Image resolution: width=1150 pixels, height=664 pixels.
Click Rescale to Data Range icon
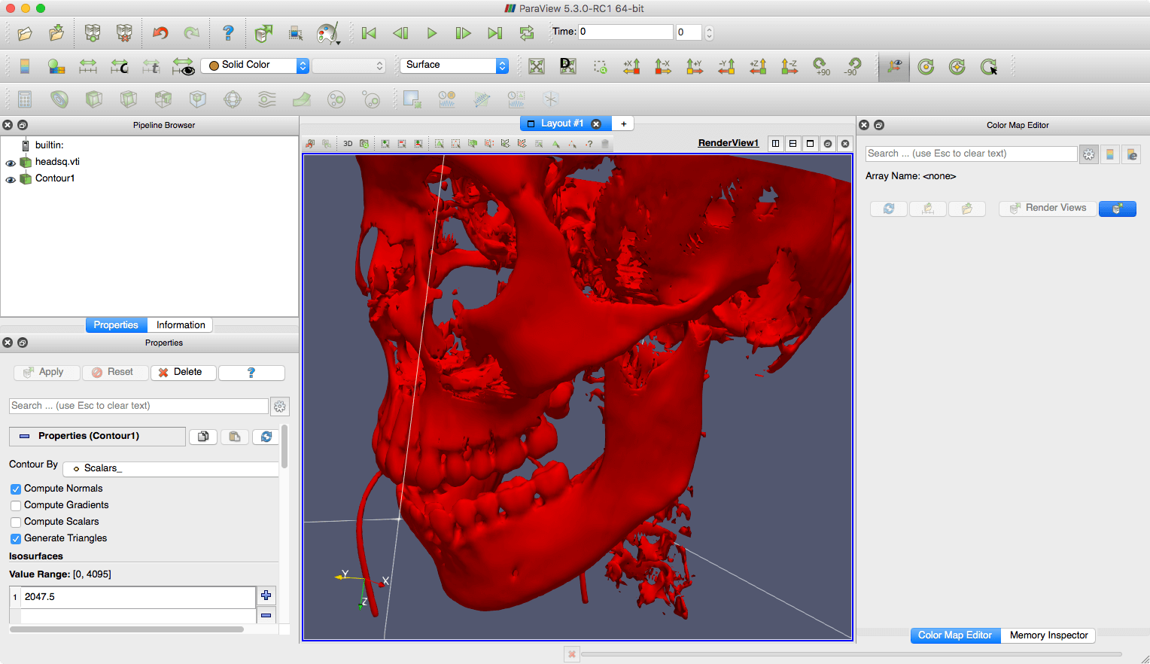point(88,66)
